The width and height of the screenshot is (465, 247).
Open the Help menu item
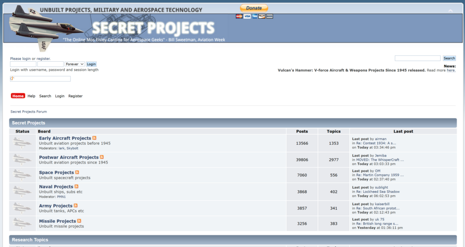pos(32,96)
